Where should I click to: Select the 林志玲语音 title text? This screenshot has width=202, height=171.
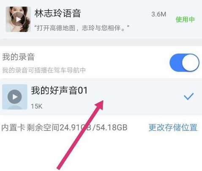(58, 13)
